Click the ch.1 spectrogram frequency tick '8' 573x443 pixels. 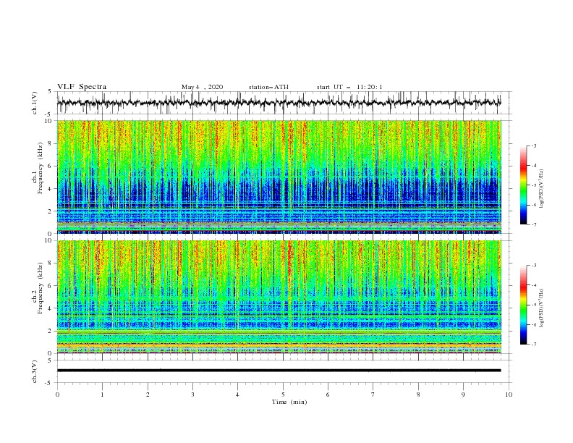[50, 143]
